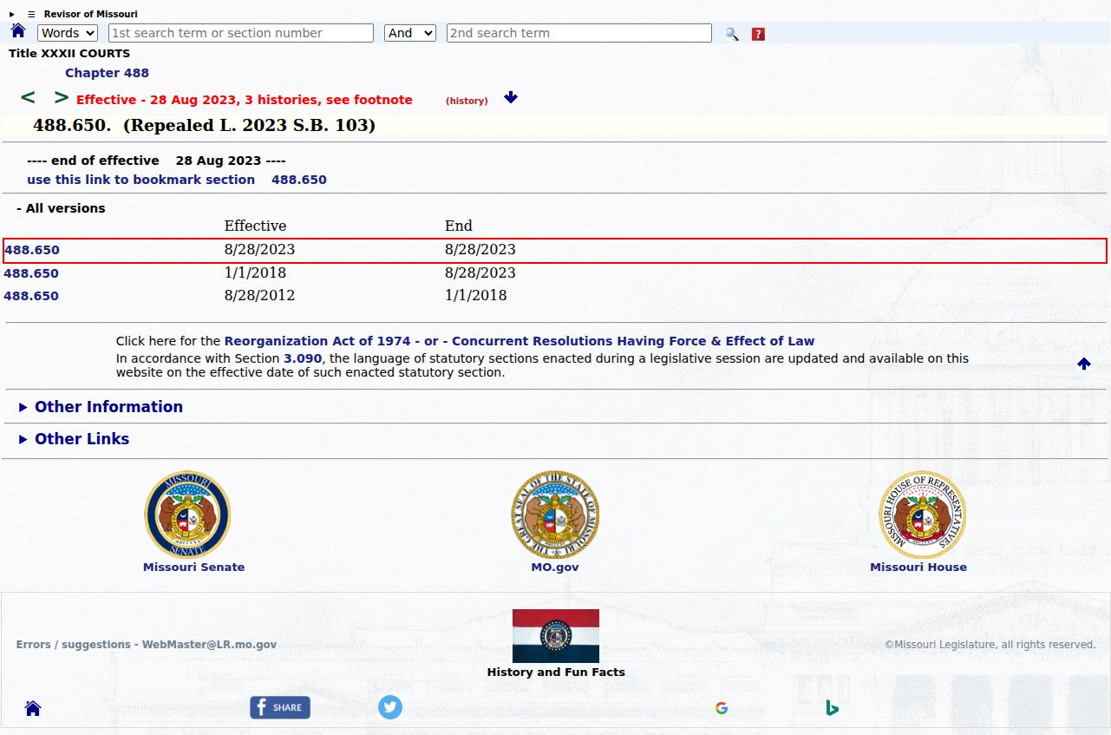This screenshot has height=735, width=1111.
Task: Click the blue down arrow near history
Action: 511,97
